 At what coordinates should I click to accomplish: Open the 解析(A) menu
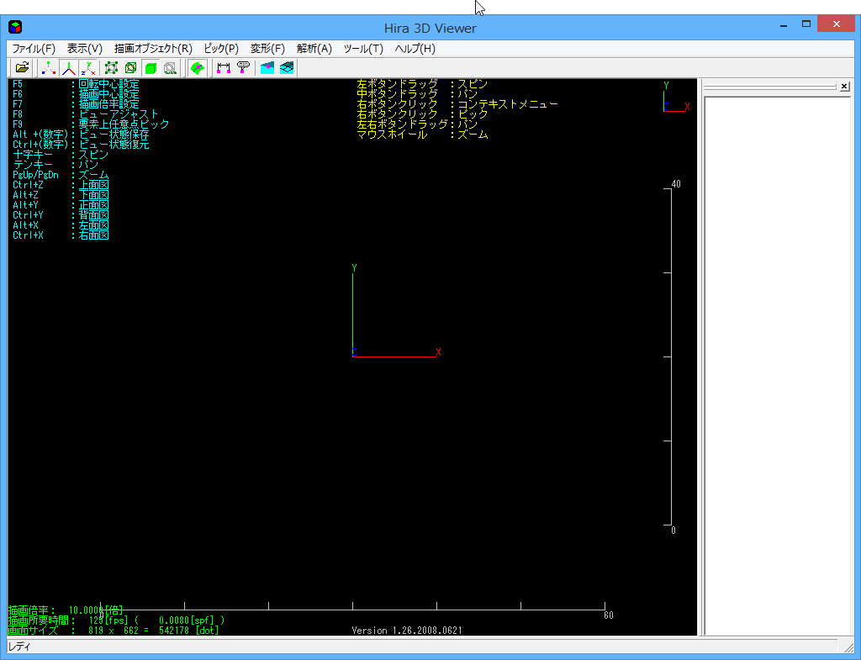(314, 48)
